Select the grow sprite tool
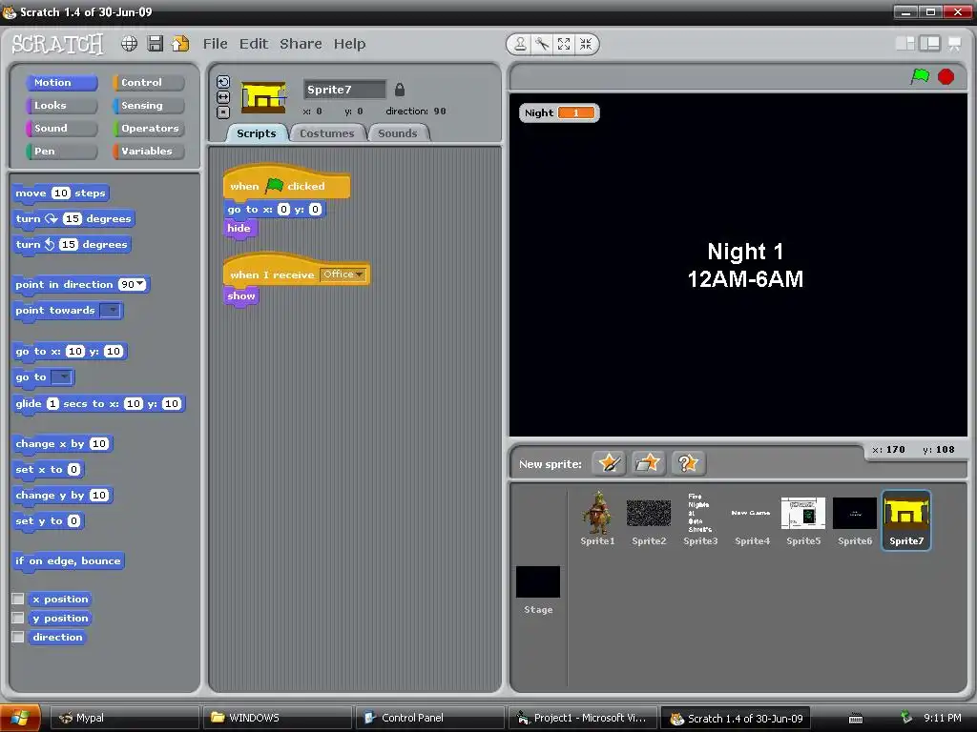This screenshot has height=732, width=977. click(564, 44)
